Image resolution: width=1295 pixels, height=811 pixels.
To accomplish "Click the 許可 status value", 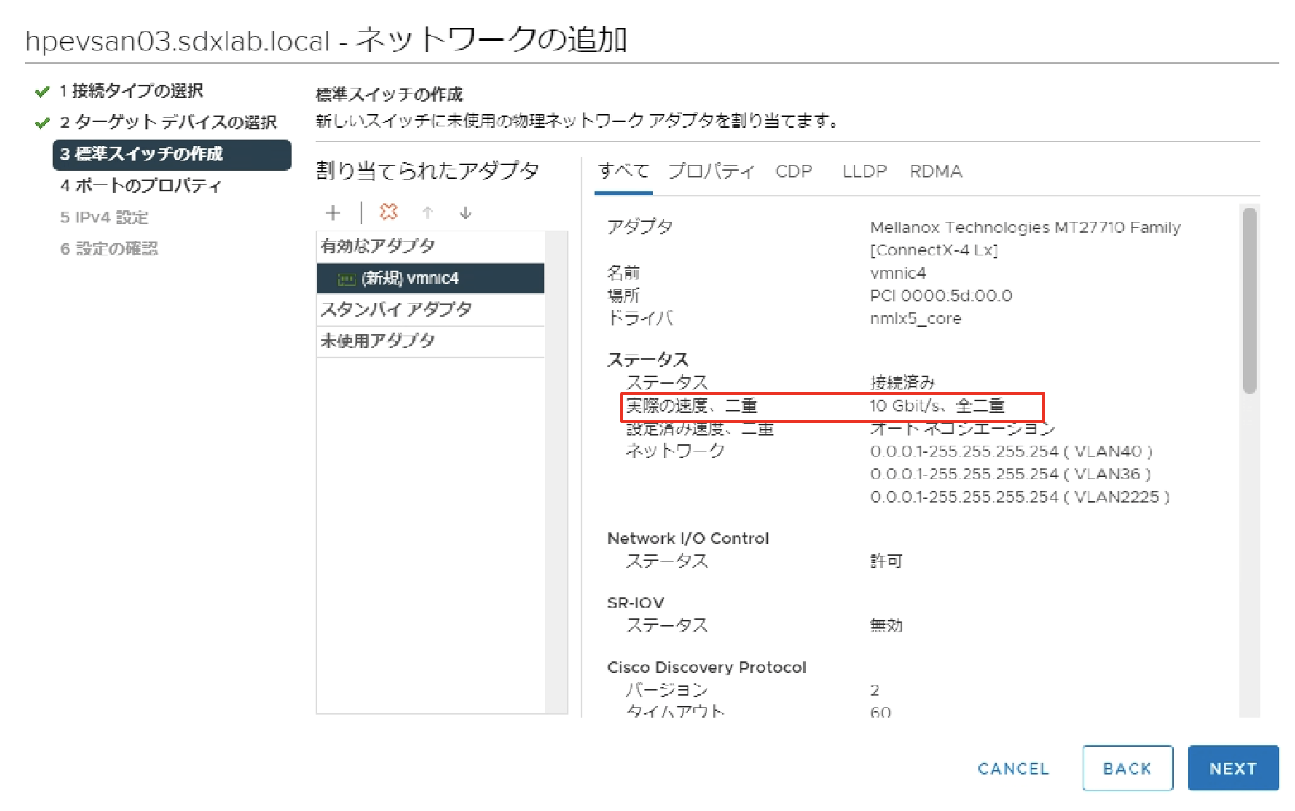I will click(x=886, y=561).
